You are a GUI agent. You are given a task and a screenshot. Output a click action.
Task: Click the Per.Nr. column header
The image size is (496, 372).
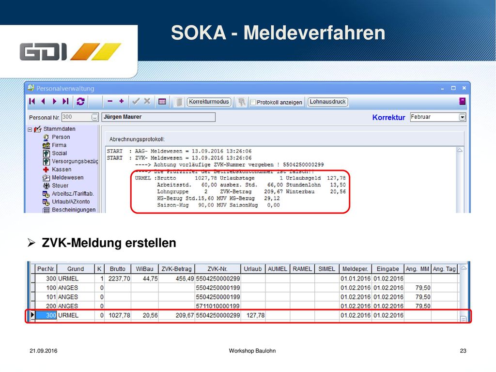tap(46, 269)
